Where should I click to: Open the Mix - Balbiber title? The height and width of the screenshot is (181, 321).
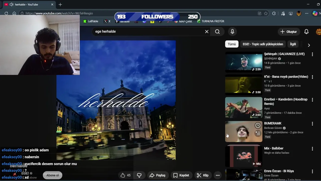click(x=274, y=148)
